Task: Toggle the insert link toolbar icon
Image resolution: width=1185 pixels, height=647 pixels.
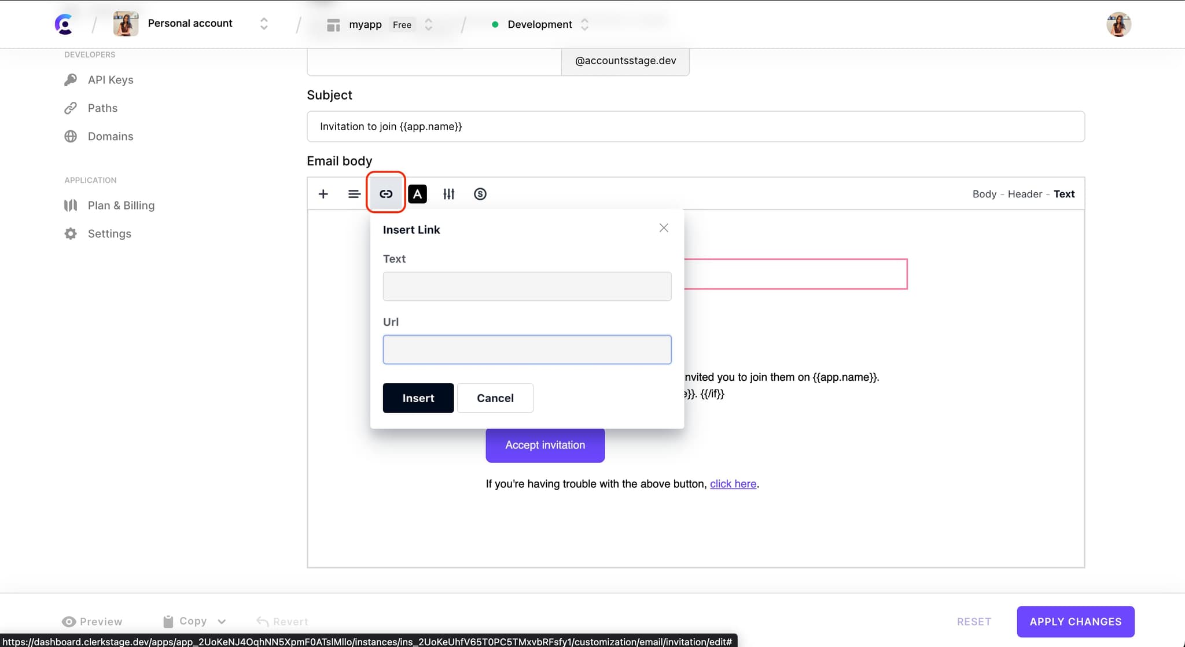Action: [x=386, y=194]
